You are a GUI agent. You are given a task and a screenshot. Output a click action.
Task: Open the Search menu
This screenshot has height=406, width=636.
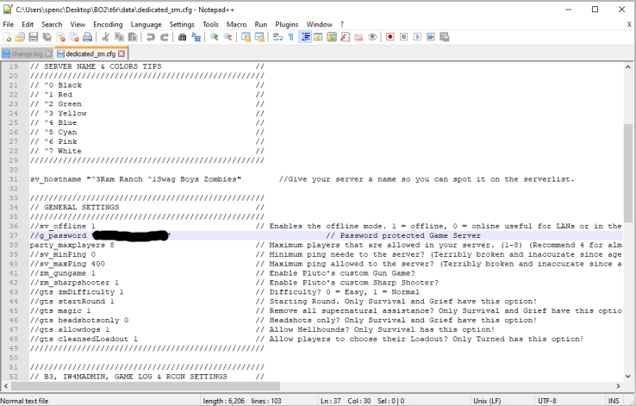(x=52, y=24)
